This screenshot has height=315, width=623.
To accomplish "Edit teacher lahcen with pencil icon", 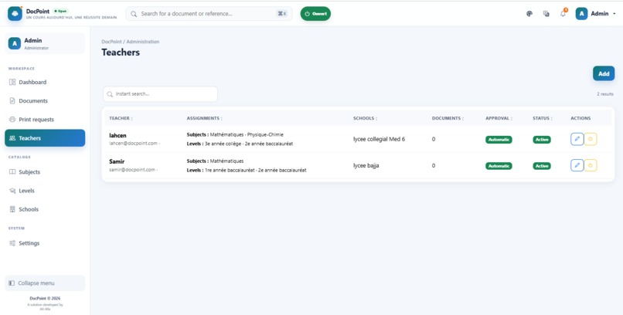I will point(577,139).
